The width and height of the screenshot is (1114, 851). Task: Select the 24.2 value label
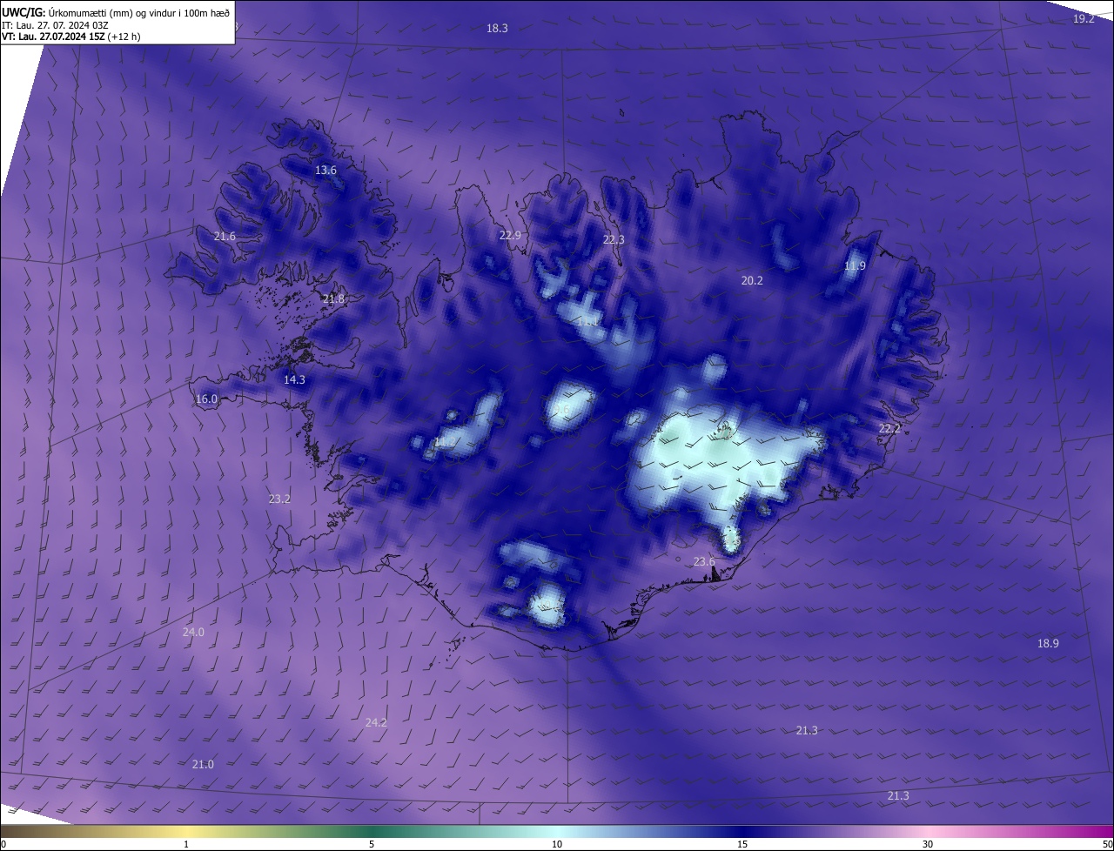(x=376, y=722)
